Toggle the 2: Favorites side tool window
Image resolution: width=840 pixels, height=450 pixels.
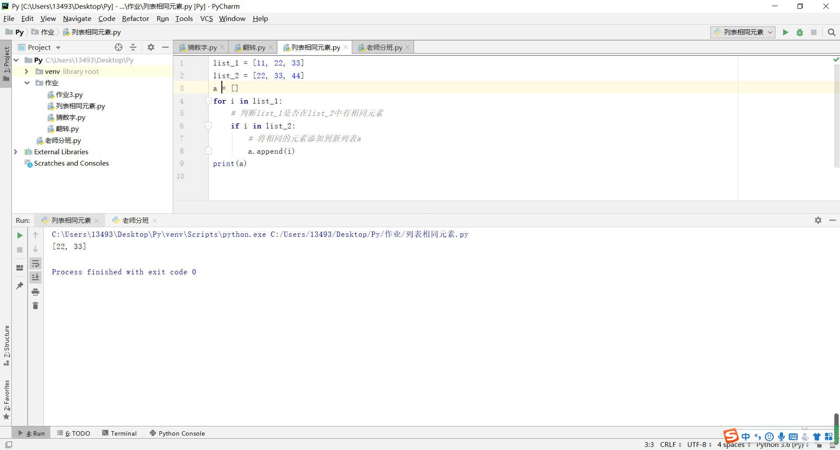[6, 400]
